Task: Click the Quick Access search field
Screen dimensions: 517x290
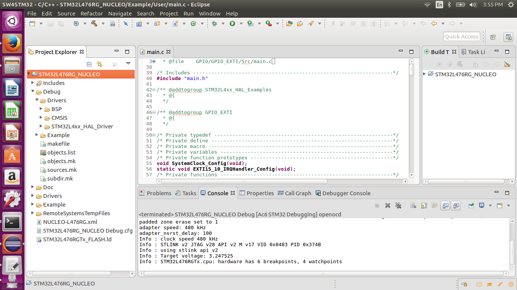Action: 462,37
